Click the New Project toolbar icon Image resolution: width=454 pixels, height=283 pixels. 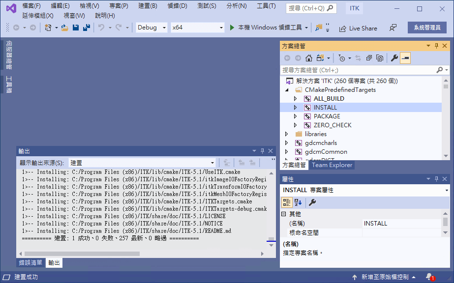pyautogui.click(x=48, y=28)
